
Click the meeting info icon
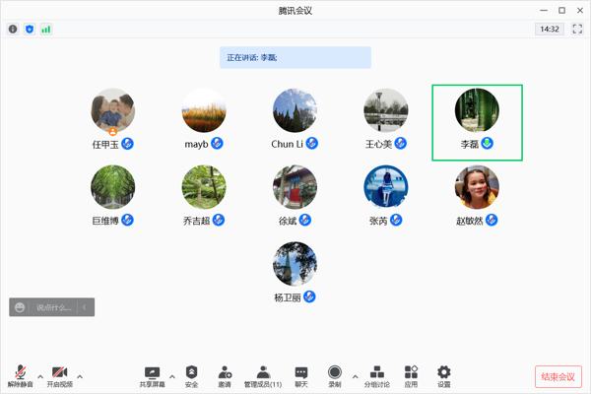tap(13, 30)
